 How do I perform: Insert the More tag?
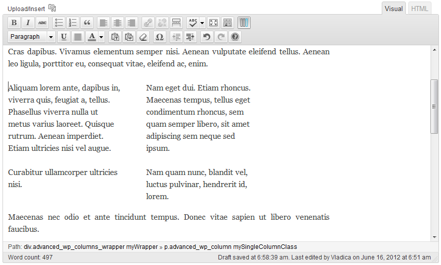[x=176, y=23]
